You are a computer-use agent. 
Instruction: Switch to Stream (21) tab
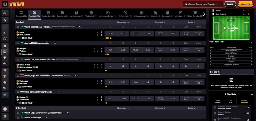(21, 14)
